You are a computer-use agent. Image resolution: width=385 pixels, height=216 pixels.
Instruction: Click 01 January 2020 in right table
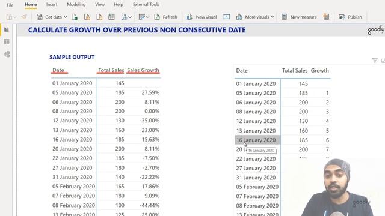pyautogui.click(x=256, y=84)
